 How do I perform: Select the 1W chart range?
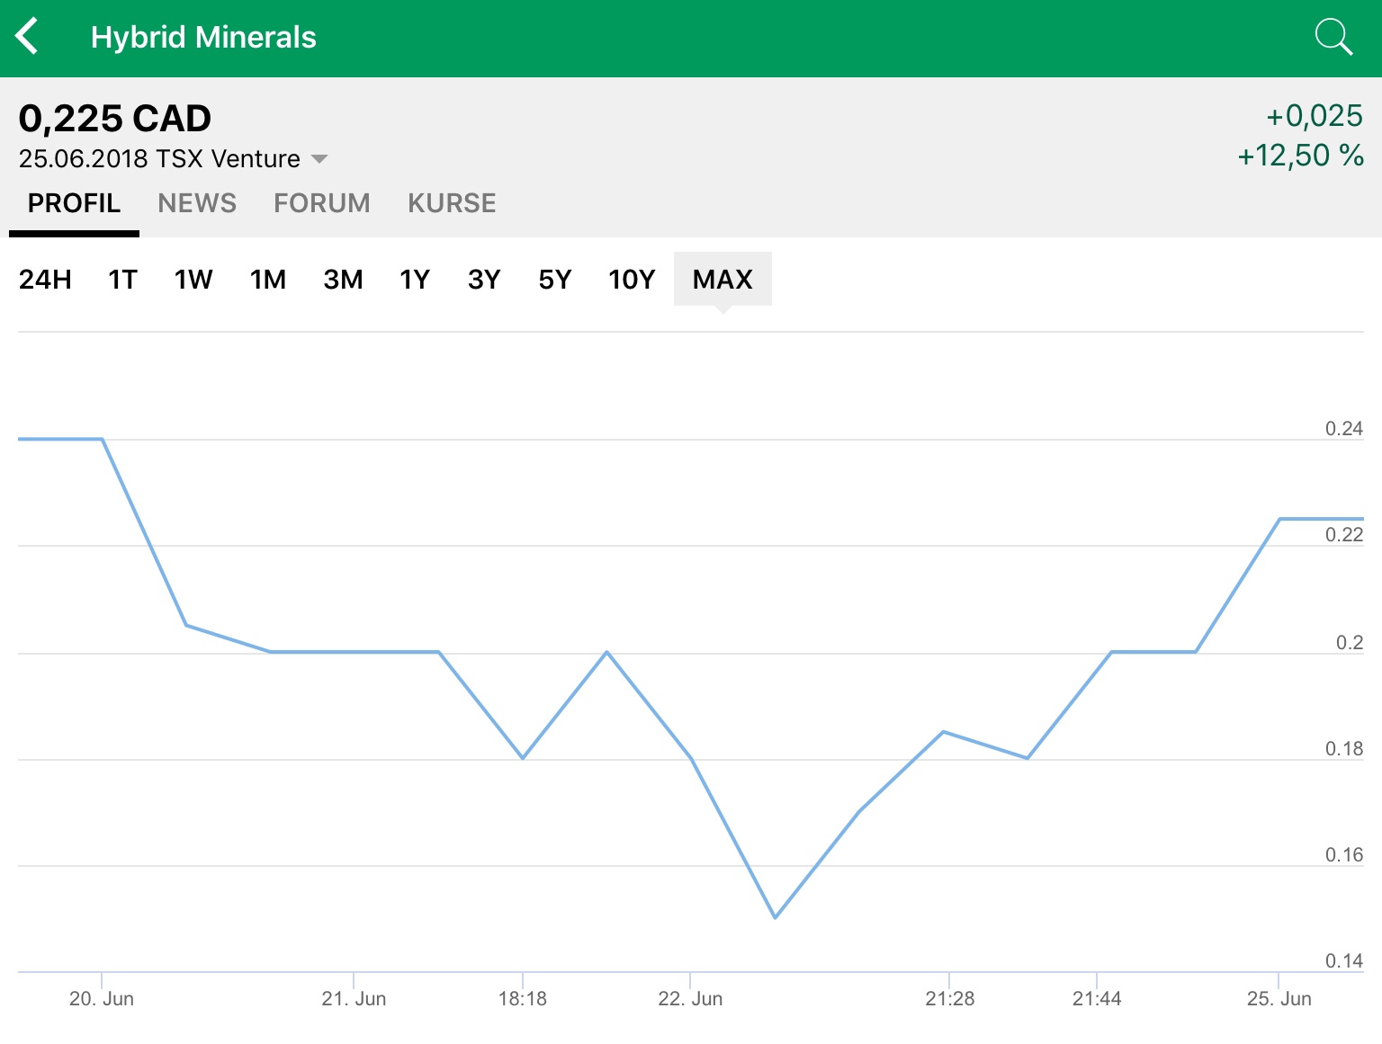[193, 280]
